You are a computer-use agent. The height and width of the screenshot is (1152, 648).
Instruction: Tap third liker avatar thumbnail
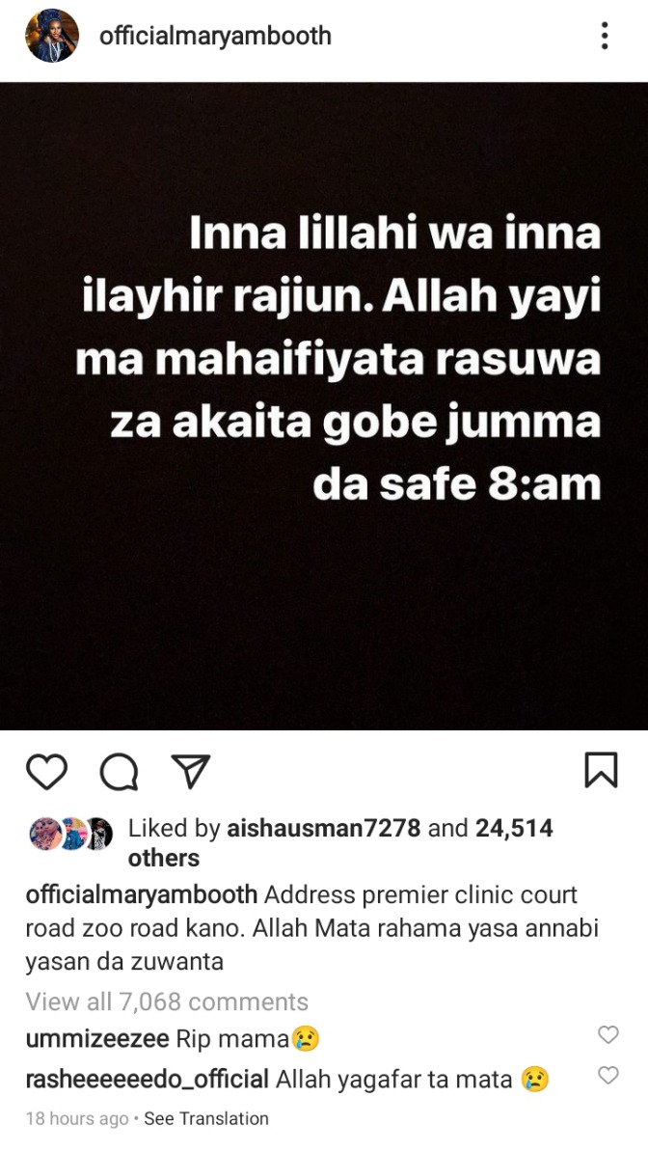[x=98, y=834]
